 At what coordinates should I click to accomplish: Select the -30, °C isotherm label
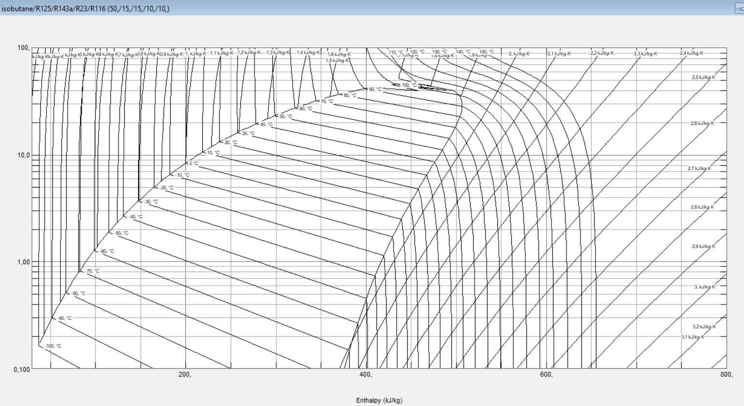click(x=151, y=202)
